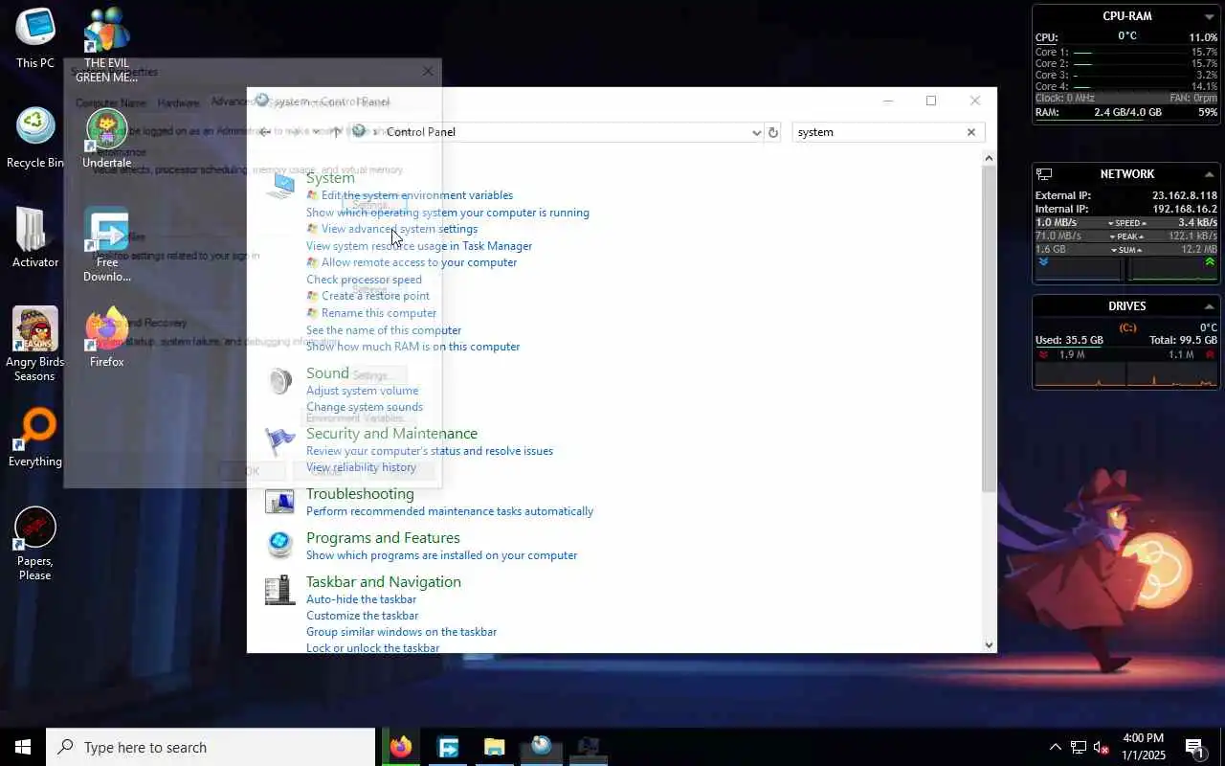Click Check processor speed link
Viewport: 1225px width, 766px height.
point(364,280)
